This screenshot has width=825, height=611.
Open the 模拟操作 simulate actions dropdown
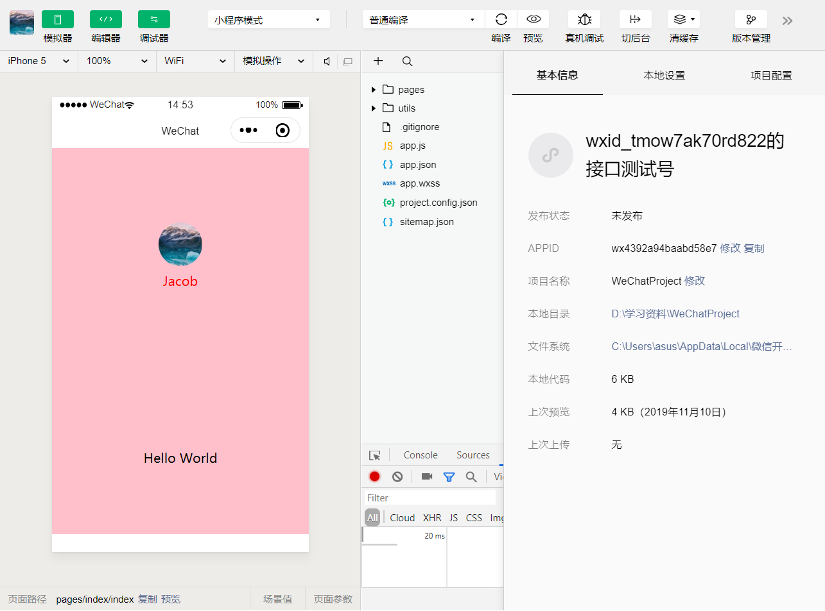point(274,61)
